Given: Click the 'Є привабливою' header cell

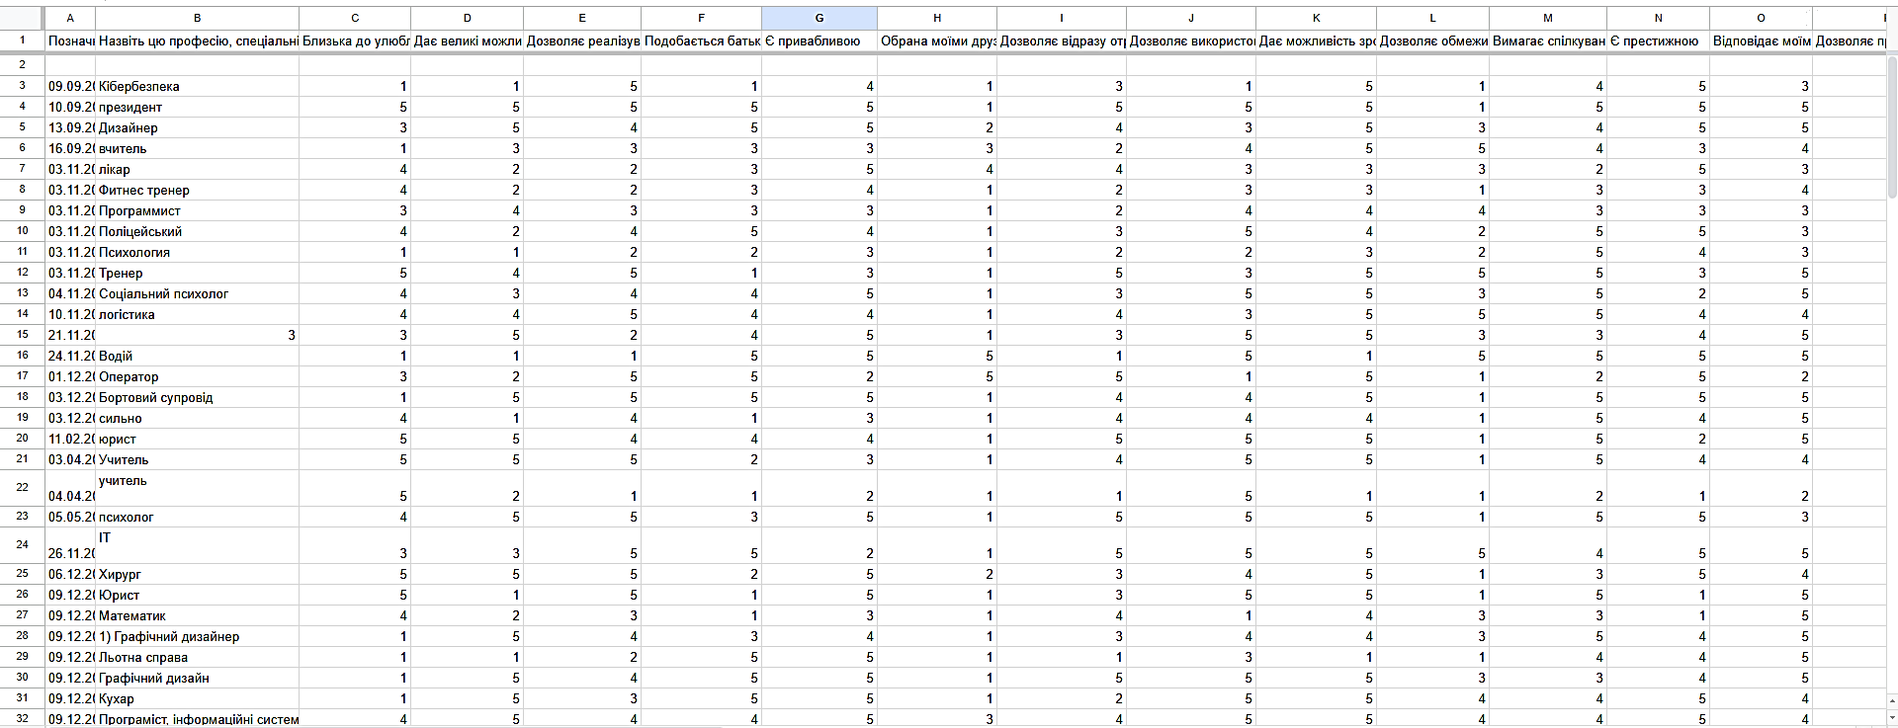Looking at the screenshot, I should [x=819, y=40].
